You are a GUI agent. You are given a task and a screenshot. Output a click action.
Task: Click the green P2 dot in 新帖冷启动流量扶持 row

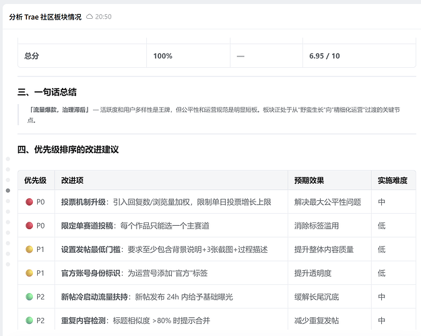pyautogui.click(x=29, y=297)
